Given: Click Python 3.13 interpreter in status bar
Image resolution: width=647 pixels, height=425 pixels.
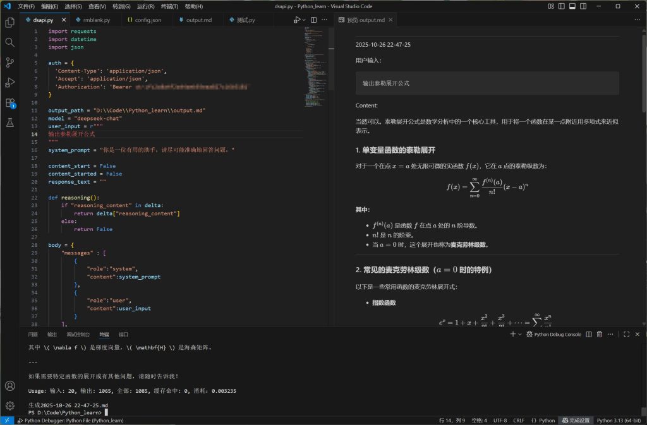Looking at the screenshot, I should click(620, 420).
